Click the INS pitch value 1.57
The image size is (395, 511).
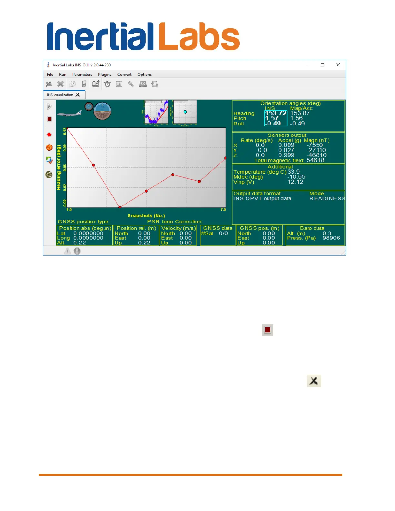pyautogui.click(x=272, y=118)
